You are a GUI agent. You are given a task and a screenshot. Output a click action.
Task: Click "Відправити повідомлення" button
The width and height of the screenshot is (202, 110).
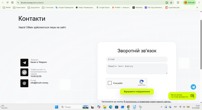(137, 92)
